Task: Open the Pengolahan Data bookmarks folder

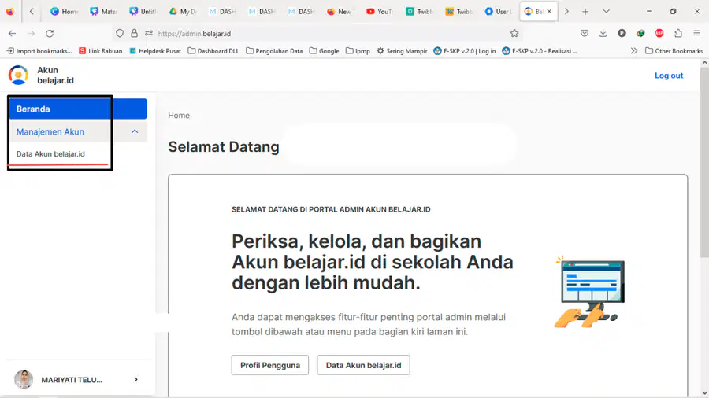Action: pos(274,51)
